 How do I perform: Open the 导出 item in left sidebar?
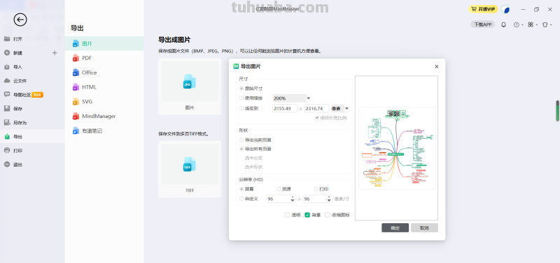coord(32,137)
